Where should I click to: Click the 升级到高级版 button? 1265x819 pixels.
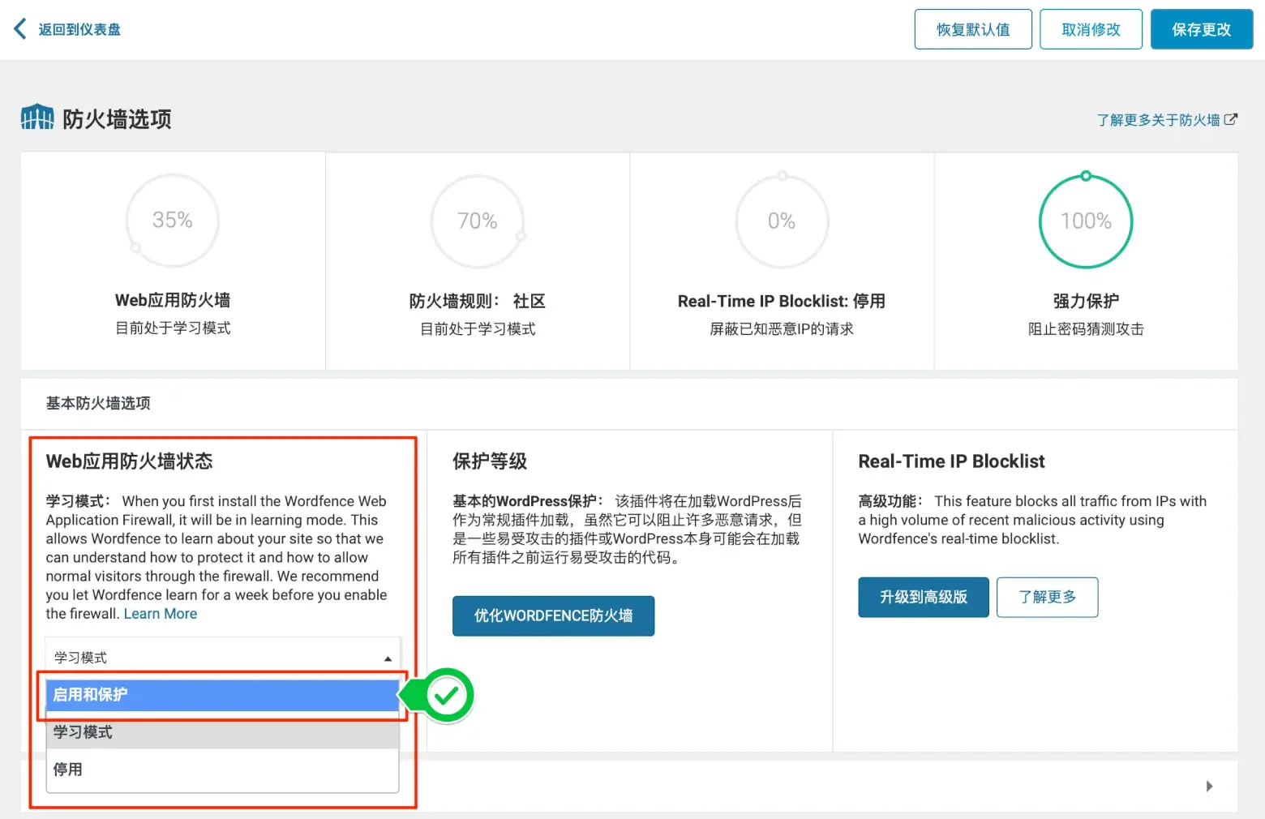(923, 597)
